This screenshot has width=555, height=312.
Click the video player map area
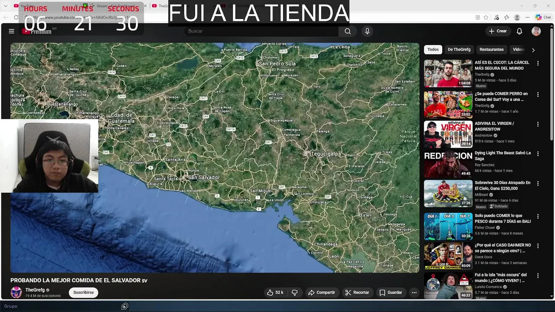coord(215,157)
